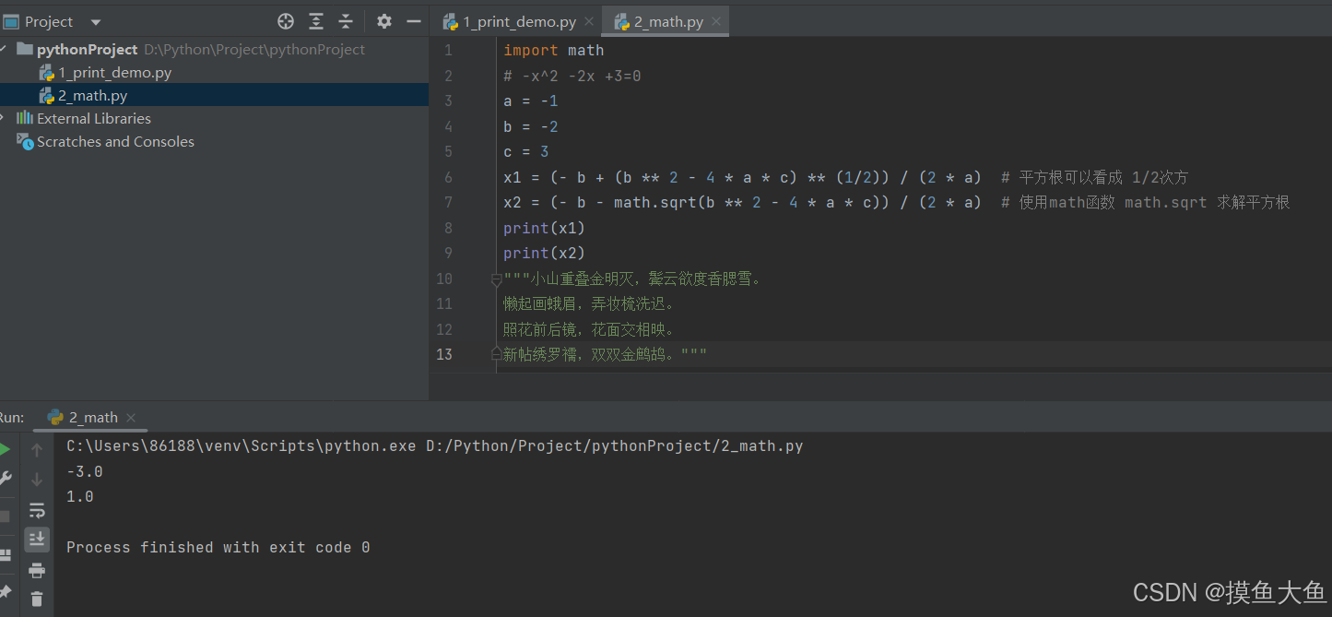Click 'print(x1)' statement
Screen dimensions: 1332x617
[x=545, y=228]
